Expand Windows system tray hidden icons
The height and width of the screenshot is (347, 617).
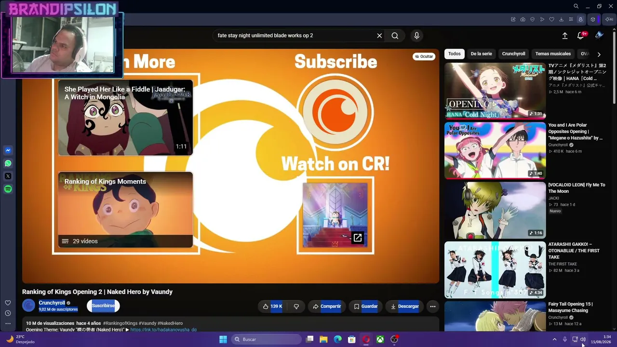point(554,339)
